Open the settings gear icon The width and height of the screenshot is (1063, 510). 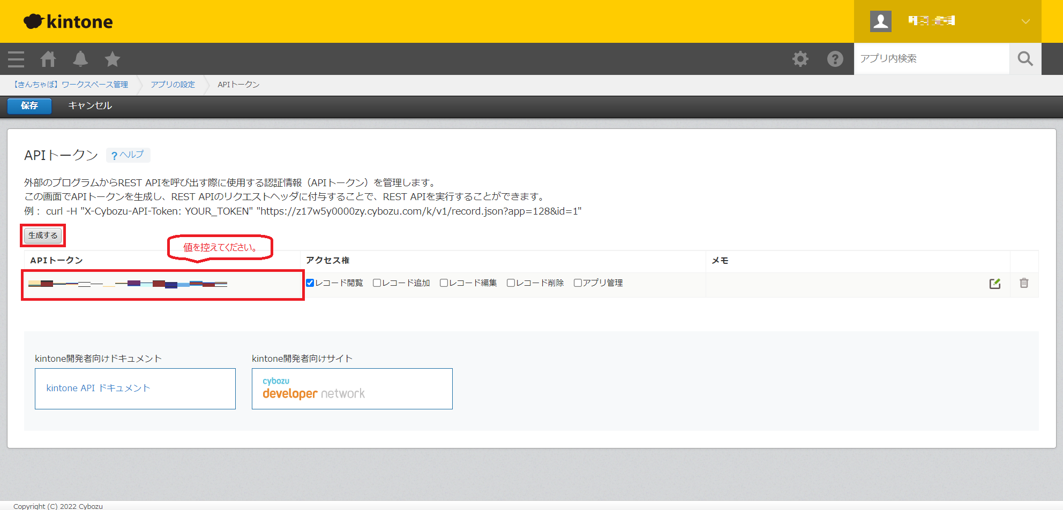coord(800,59)
